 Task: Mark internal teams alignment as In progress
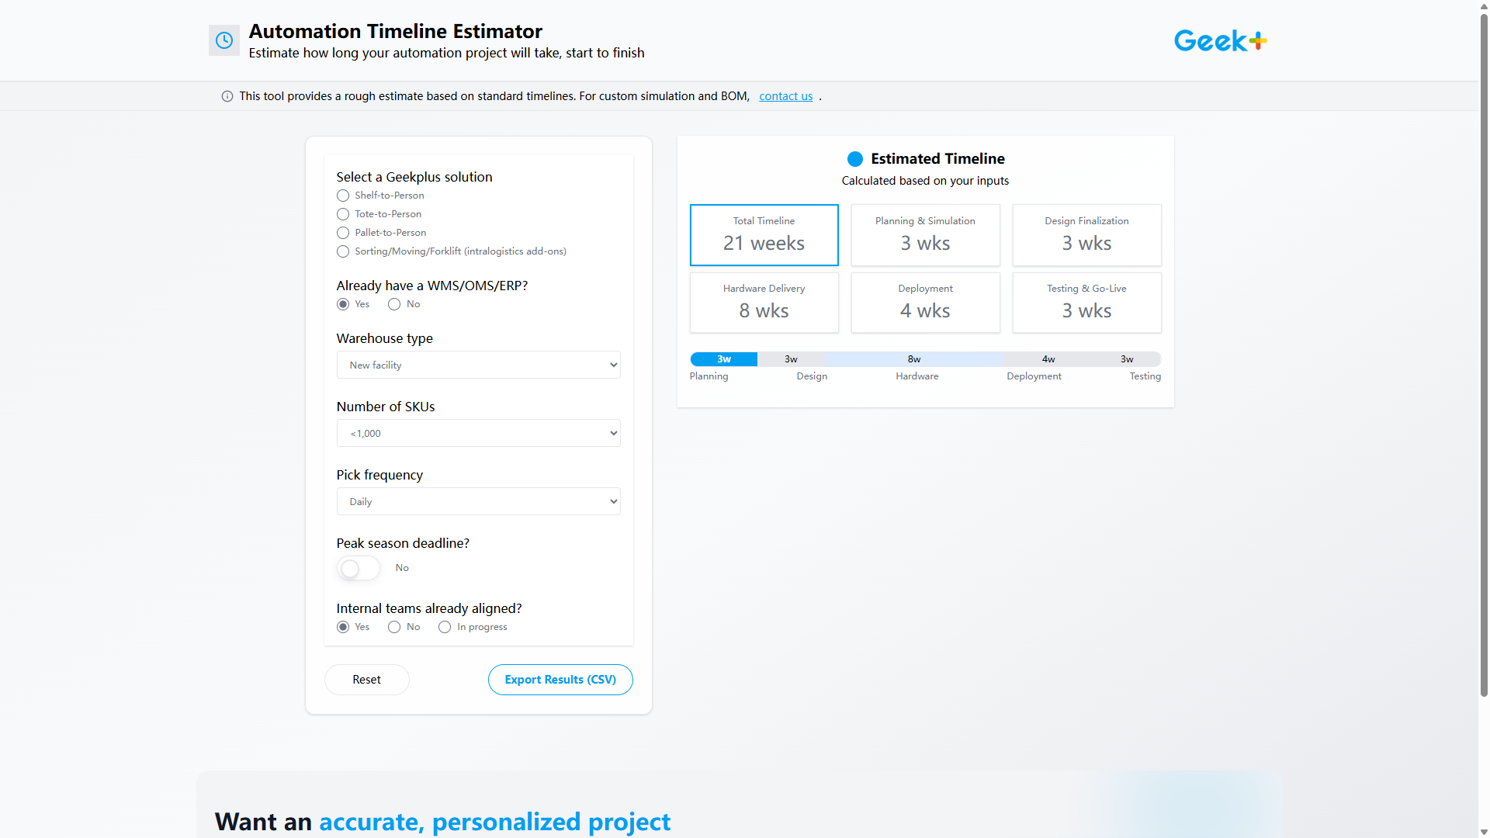[444, 627]
